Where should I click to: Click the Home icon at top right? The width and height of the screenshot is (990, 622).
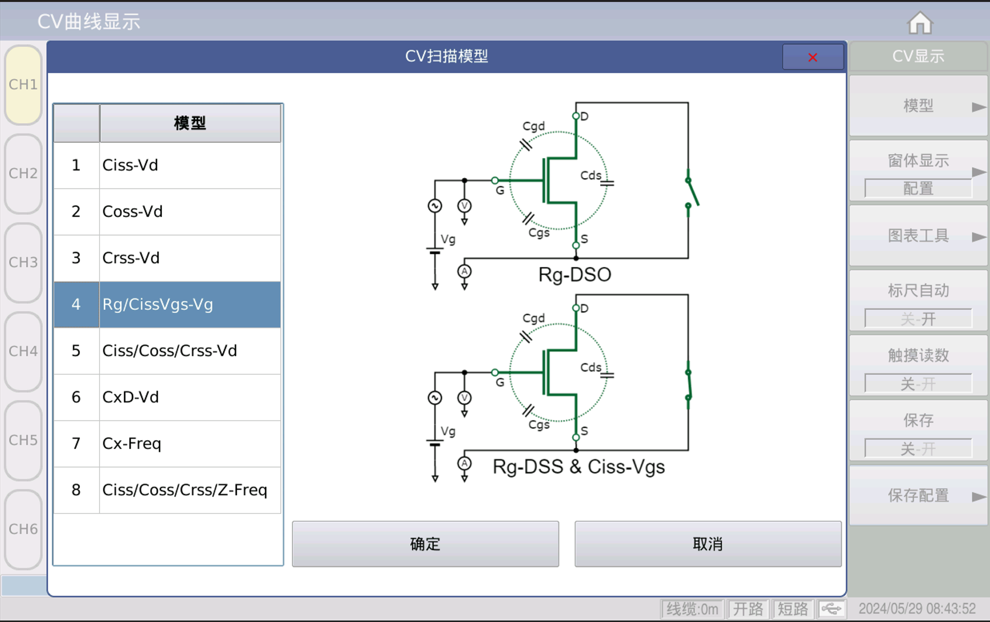[920, 22]
